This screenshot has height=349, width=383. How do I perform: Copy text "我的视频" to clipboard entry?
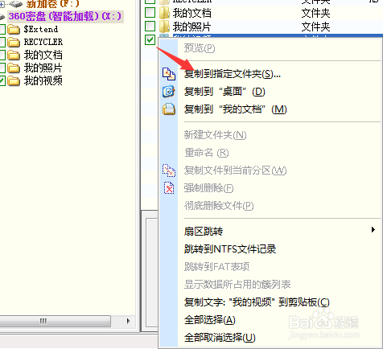257,302
